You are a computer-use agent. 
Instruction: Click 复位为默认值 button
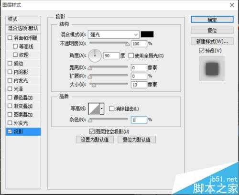pyautogui.click(x=137, y=140)
